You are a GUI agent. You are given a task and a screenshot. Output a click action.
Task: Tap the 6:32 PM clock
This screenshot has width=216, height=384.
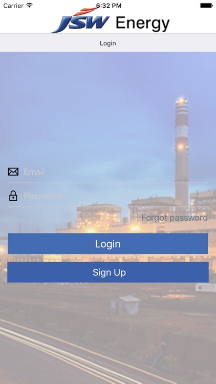click(x=109, y=6)
